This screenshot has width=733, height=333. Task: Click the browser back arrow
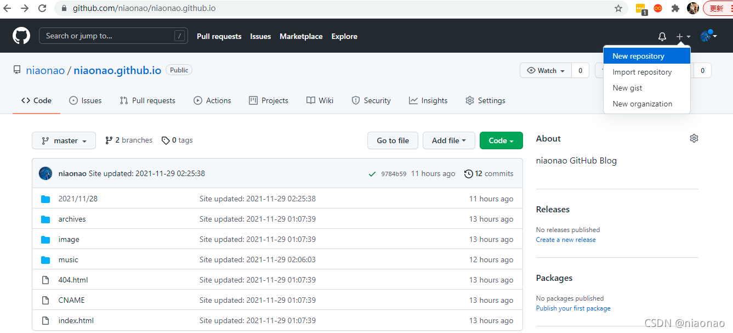[8, 8]
